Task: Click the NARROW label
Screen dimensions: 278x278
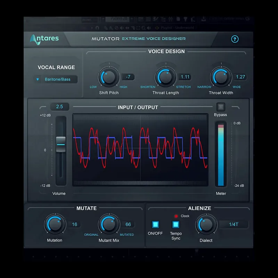Action: (x=204, y=87)
